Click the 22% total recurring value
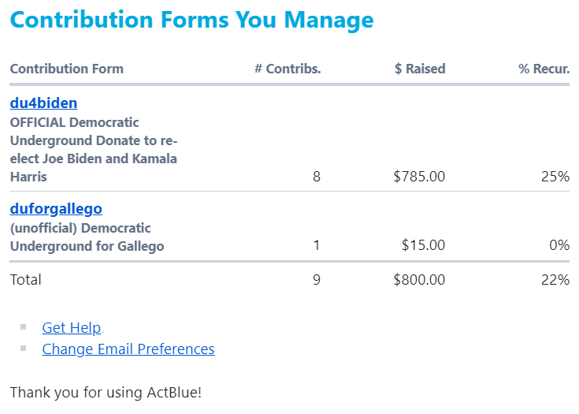Screen dimensions: 579x414 pos(555,279)
